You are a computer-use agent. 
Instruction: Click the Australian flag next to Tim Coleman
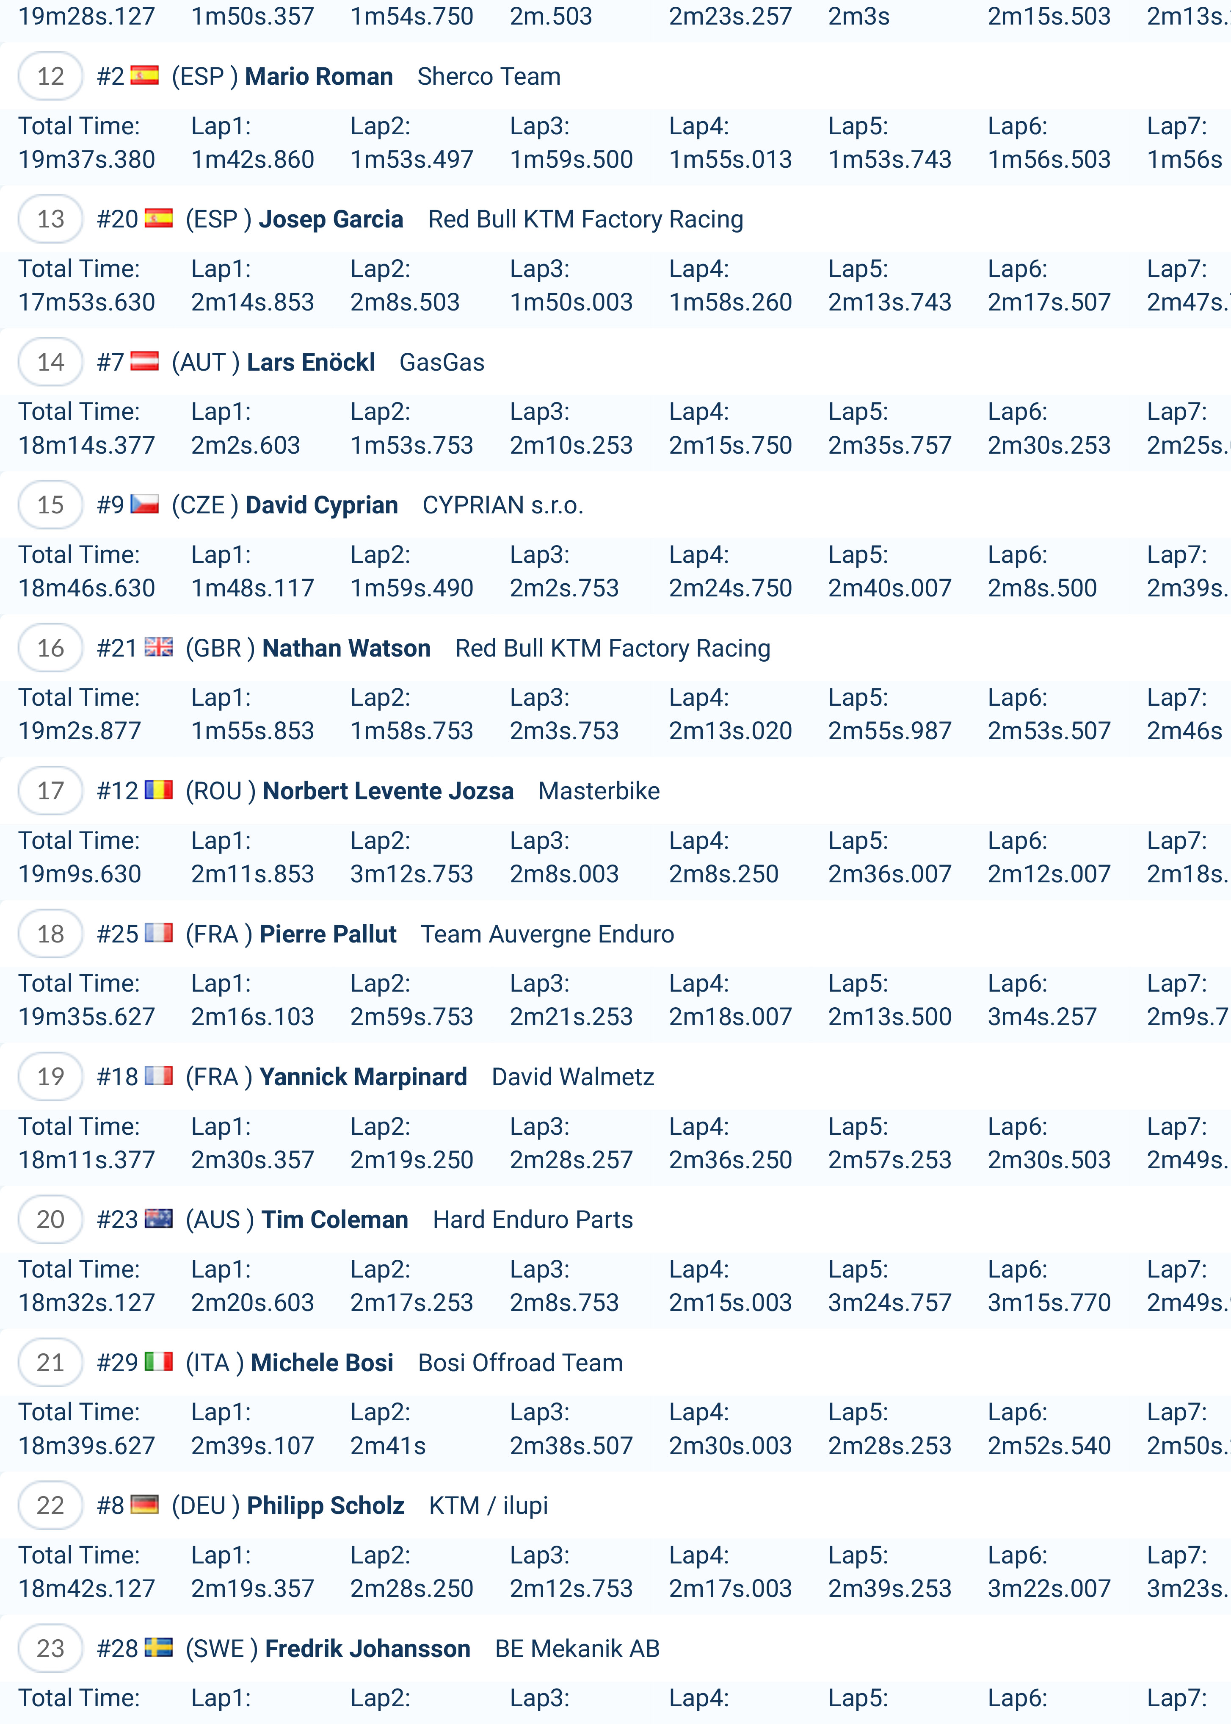[x=158, y=1219]
